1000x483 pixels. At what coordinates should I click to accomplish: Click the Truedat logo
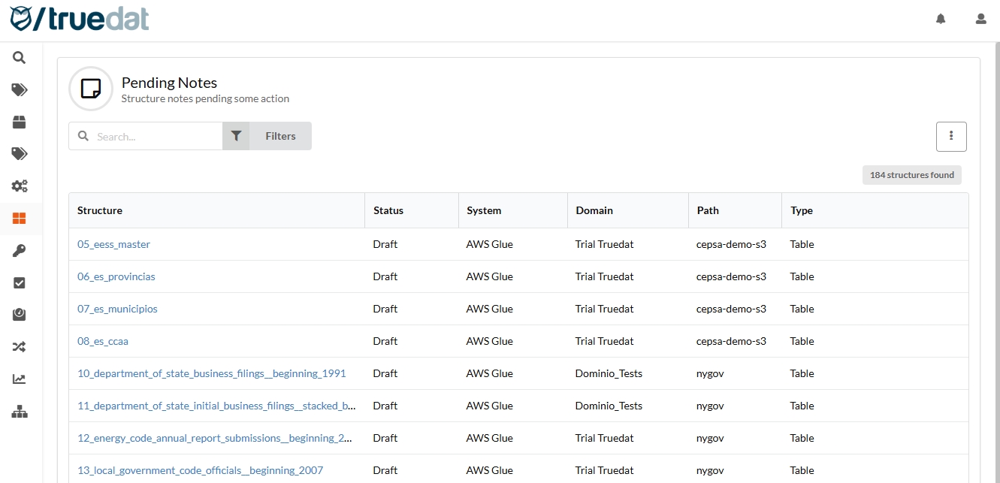point(80,19)
